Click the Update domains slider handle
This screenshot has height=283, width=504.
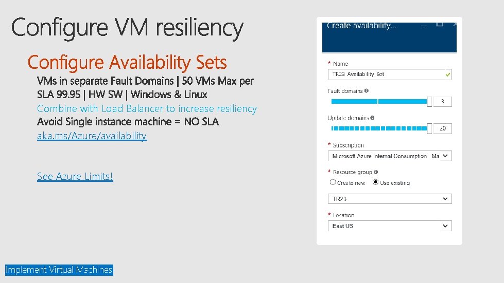(429, 128)
